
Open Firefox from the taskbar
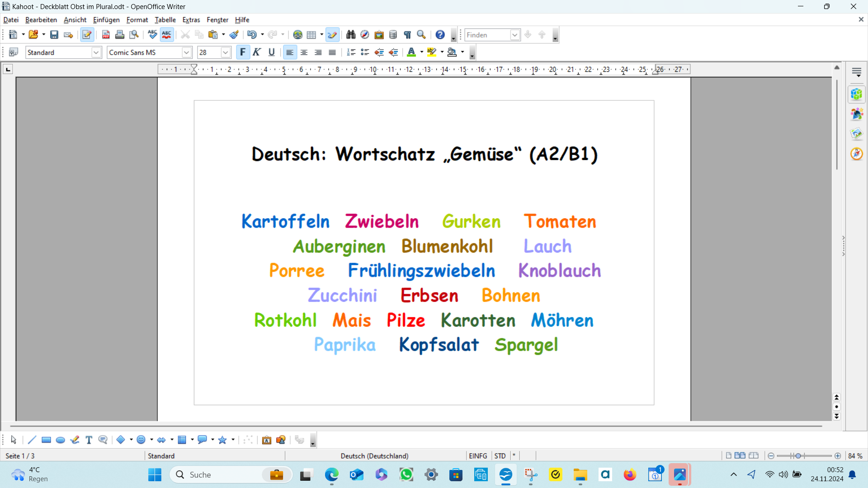tap(630, 475)
